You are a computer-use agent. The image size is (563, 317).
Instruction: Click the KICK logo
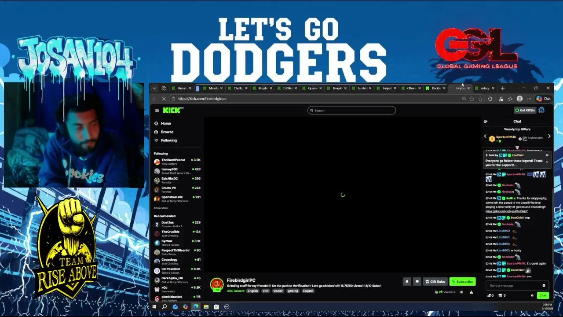coord(173,110)
